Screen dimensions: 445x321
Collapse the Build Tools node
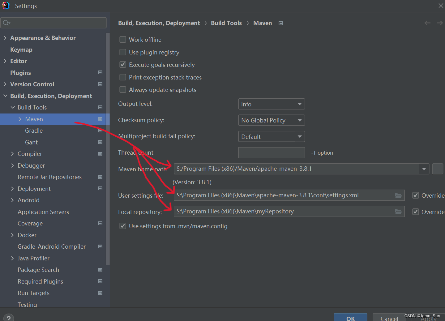pyautogui.click(x=13, y=107)
